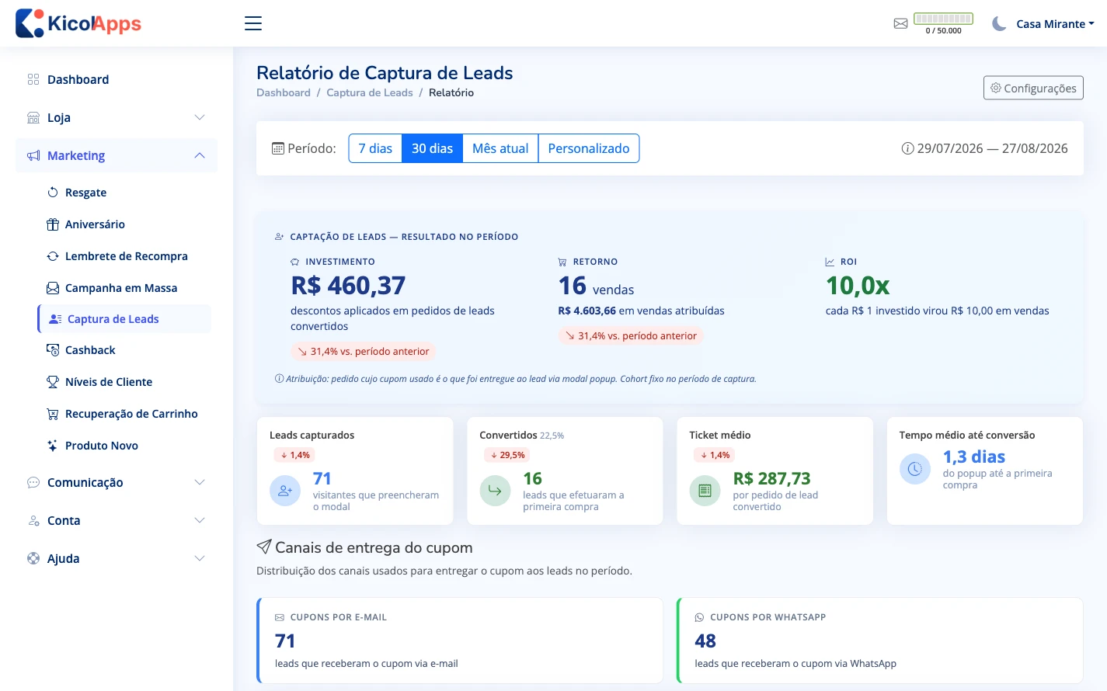Click the message quota progress bar
This screenshot has height=691, width=1107.
pyautogui.click(x=943, y=19)
